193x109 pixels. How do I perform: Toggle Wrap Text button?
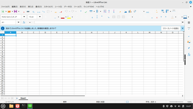click(x=109, y=17)
